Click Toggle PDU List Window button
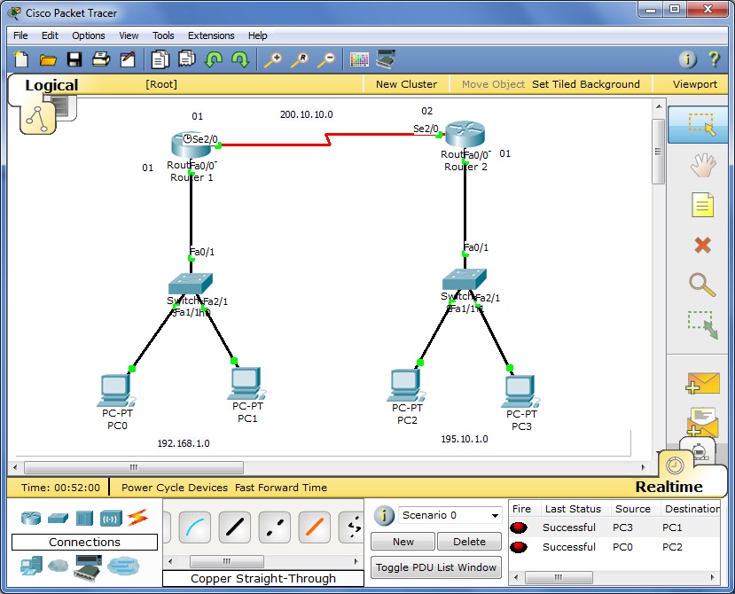The width and height of the screenshot is (735, 594). [x=436, y=567]
